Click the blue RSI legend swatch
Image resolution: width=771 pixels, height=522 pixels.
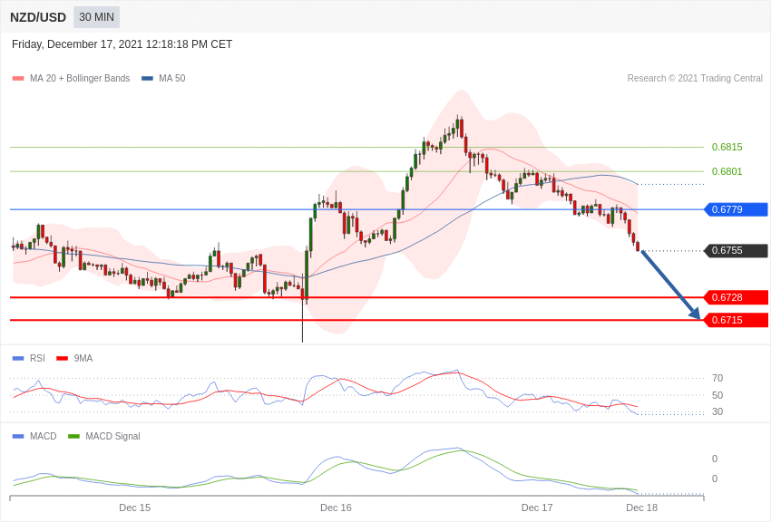point(18,359)
